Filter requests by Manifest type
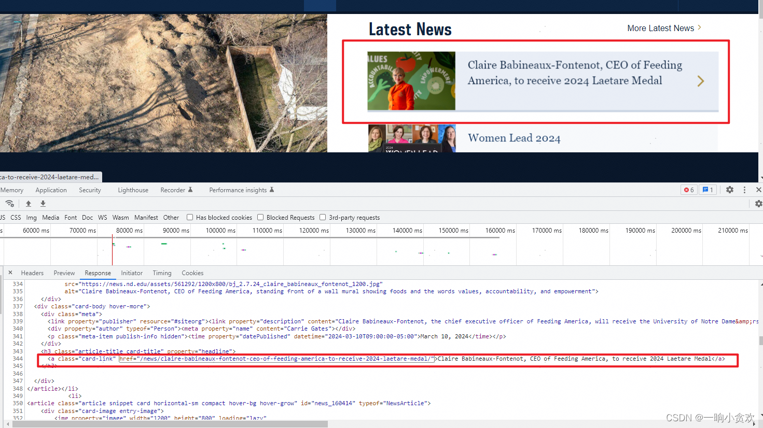763x428 pixels. [x=146, y=218]
